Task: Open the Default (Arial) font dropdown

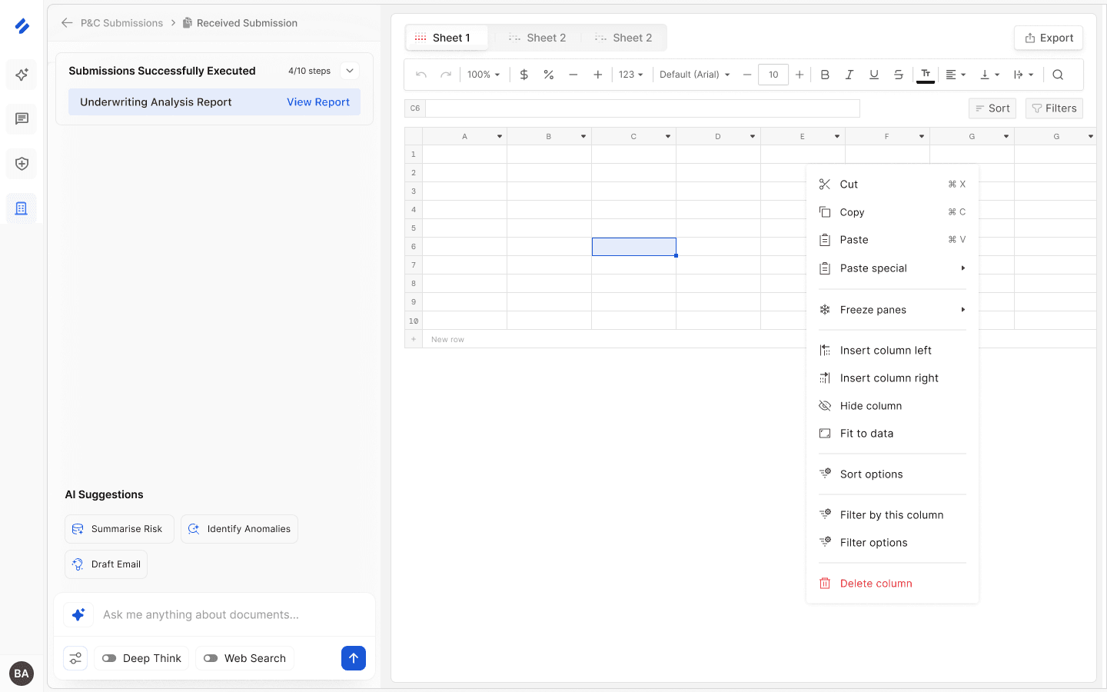Action: pos(695,75)
